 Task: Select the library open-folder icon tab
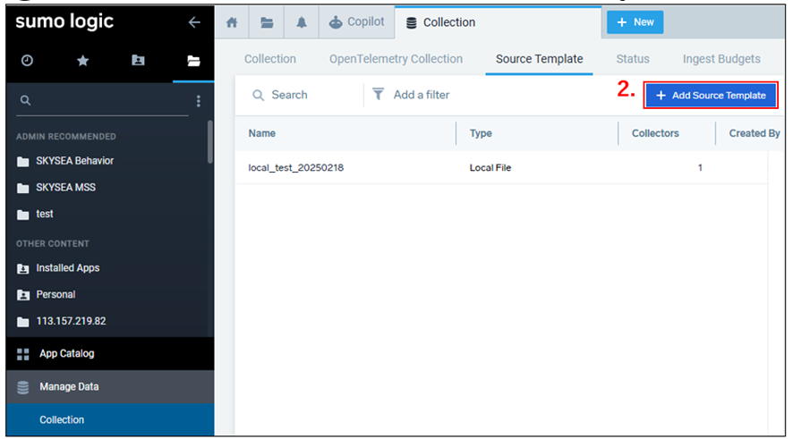coord(193,61)
